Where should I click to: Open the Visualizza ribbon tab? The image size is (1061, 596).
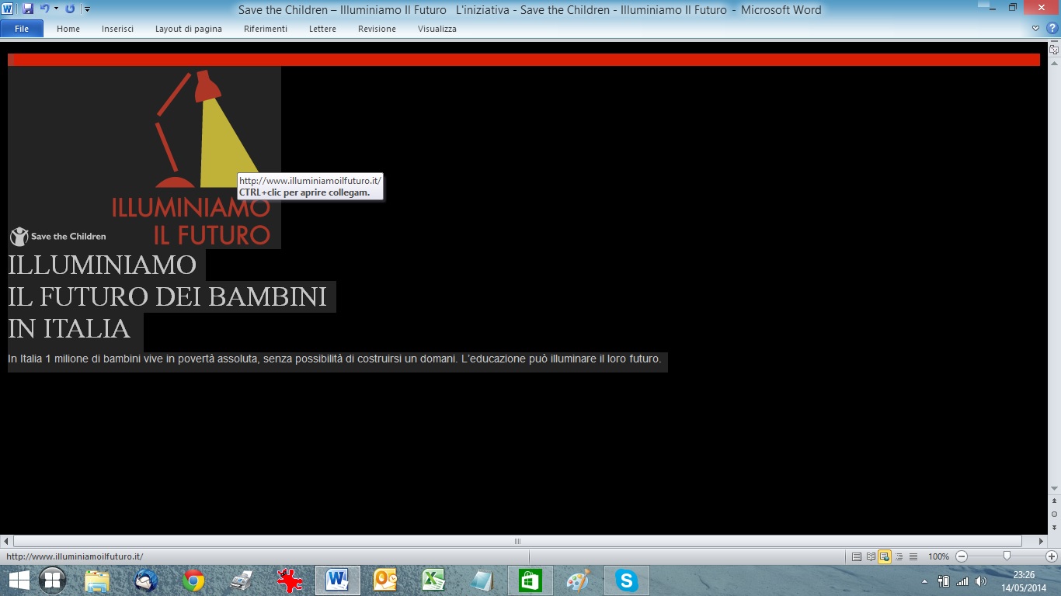[437, 29]
